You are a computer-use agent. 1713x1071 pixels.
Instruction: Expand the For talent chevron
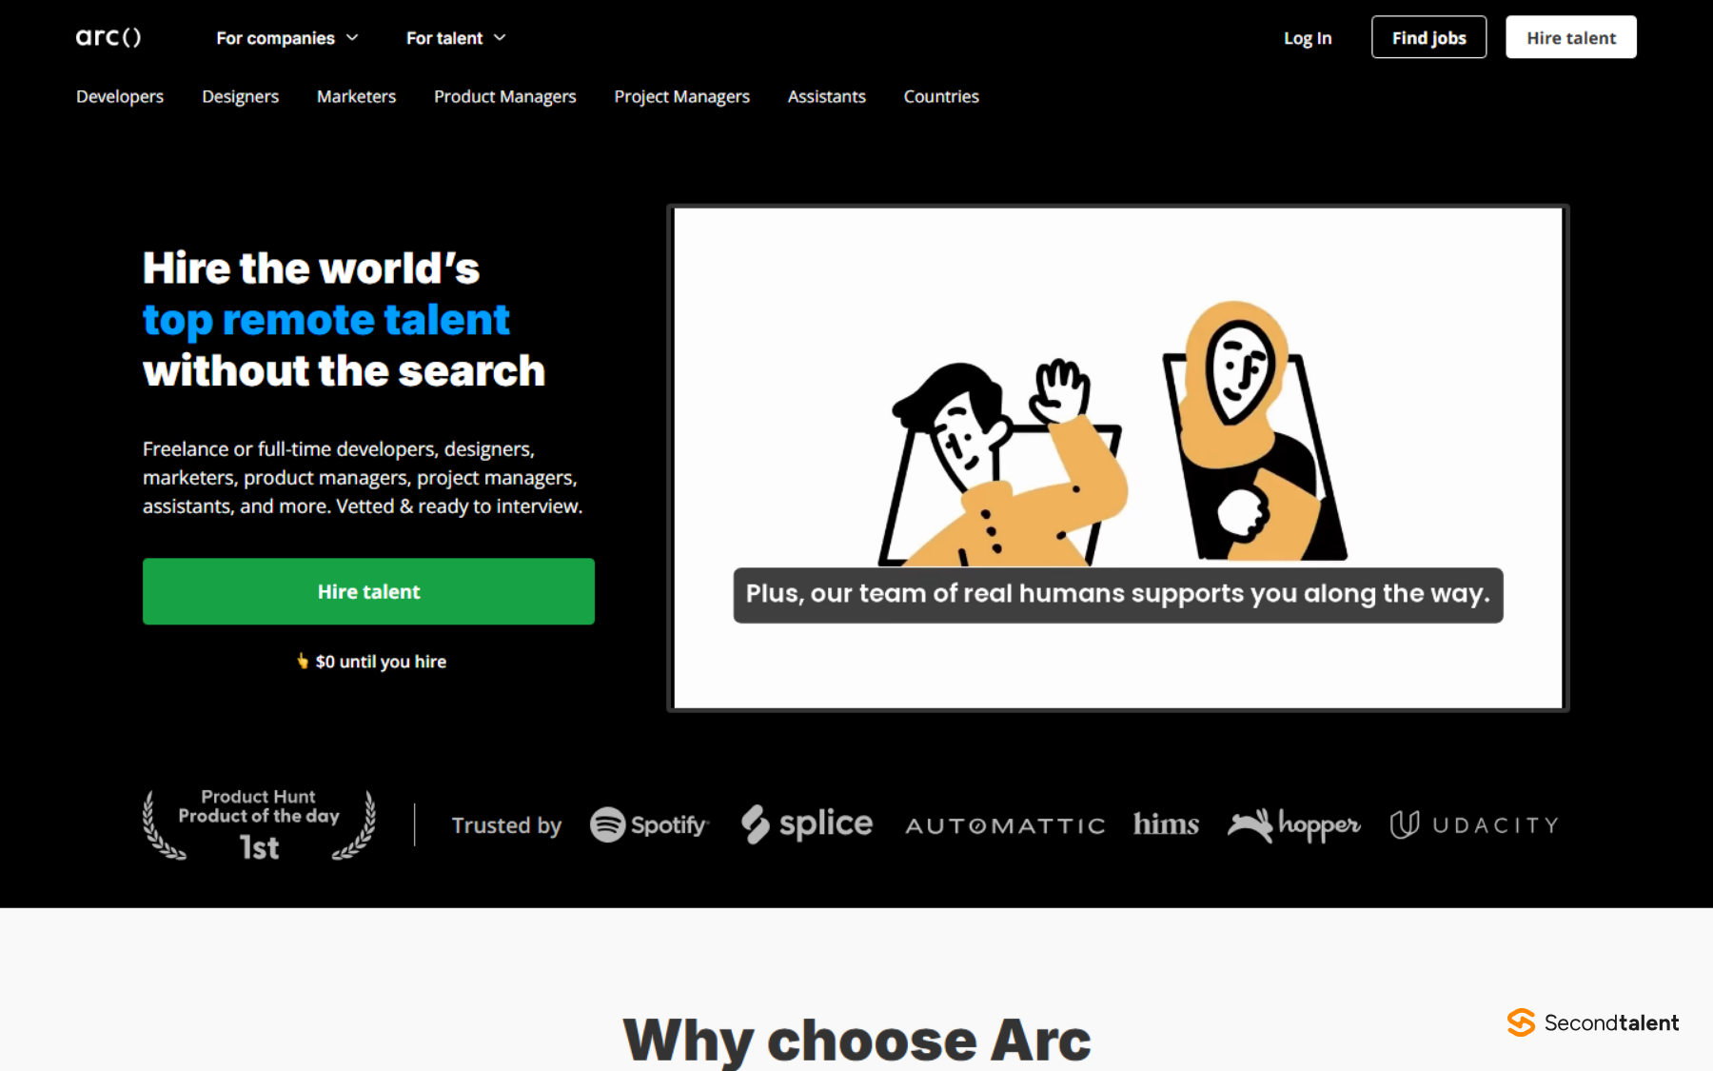[x=500, y=38]
